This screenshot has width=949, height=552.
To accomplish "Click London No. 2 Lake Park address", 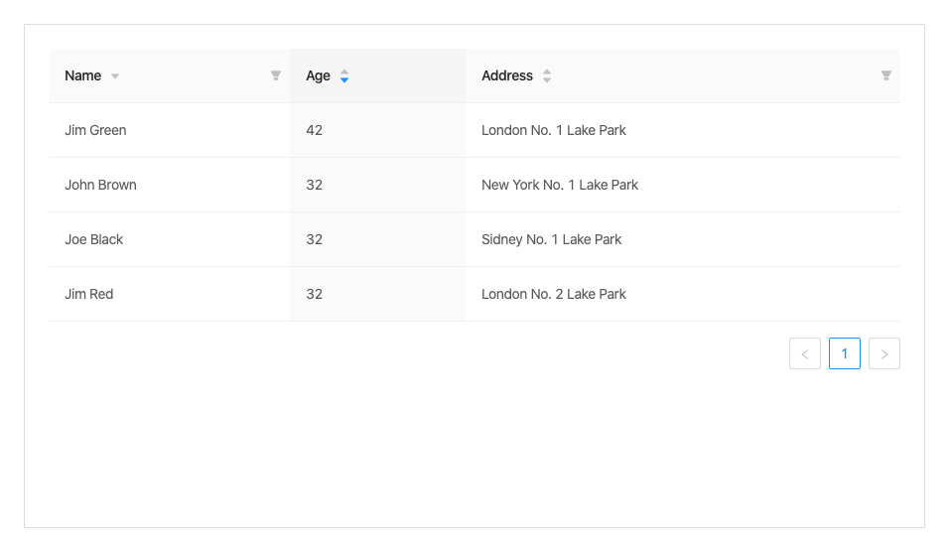I will point(554,294).
